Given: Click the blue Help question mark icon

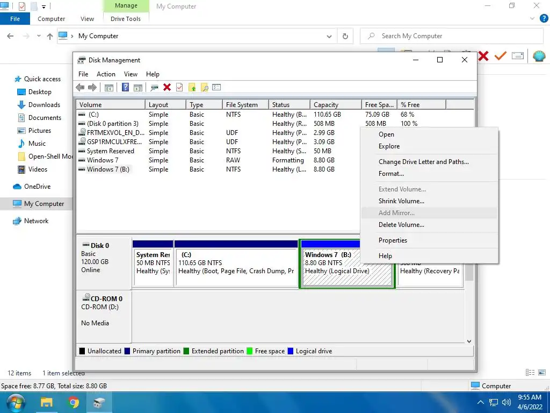Looking at the screenshot, I should coord(125,88).
